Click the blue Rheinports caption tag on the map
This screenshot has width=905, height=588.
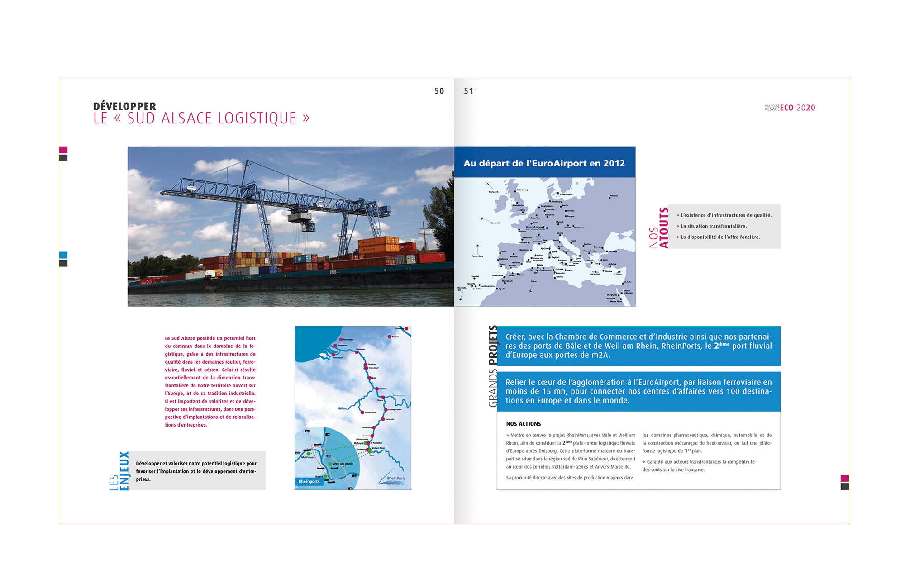tap(309, 482)
